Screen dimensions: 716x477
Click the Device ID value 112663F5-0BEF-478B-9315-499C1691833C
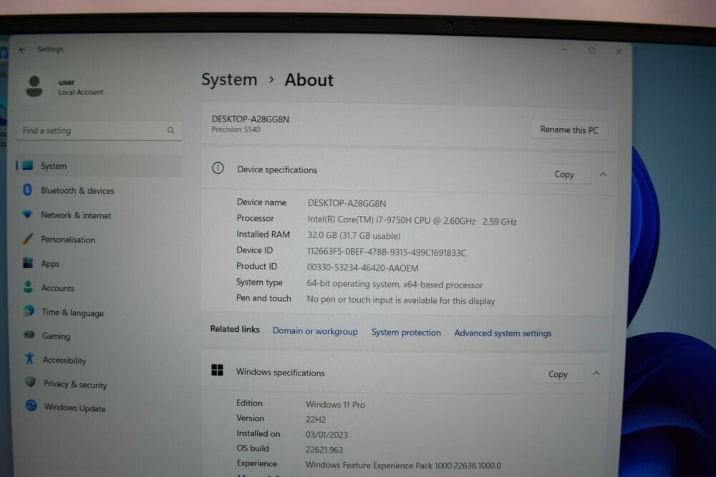(387, 252)
